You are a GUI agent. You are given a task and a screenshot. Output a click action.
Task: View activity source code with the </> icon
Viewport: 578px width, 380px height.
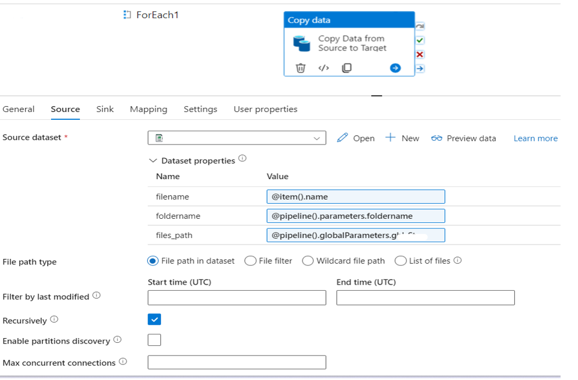point(324,68)
